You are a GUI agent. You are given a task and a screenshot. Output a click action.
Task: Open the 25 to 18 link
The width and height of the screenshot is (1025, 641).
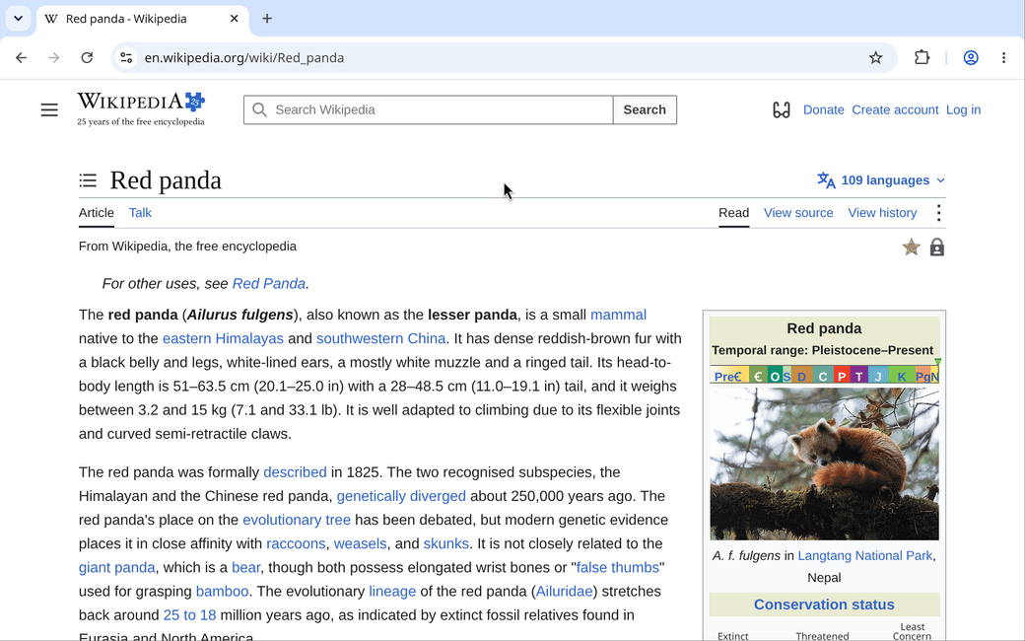point(189,615)
